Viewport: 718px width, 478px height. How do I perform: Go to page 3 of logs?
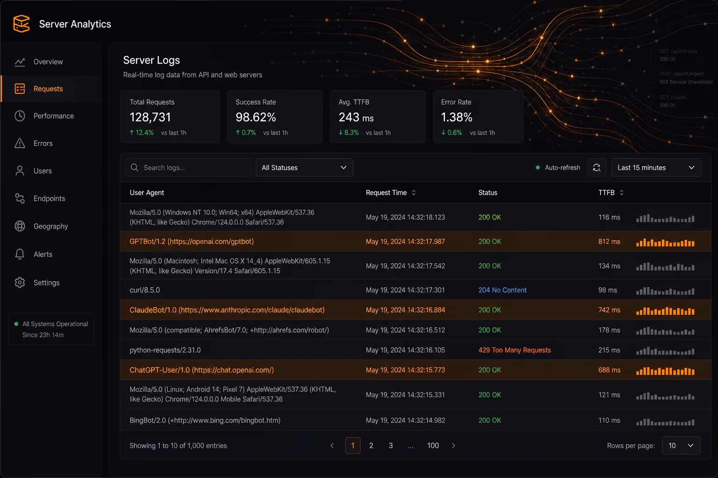391,446
